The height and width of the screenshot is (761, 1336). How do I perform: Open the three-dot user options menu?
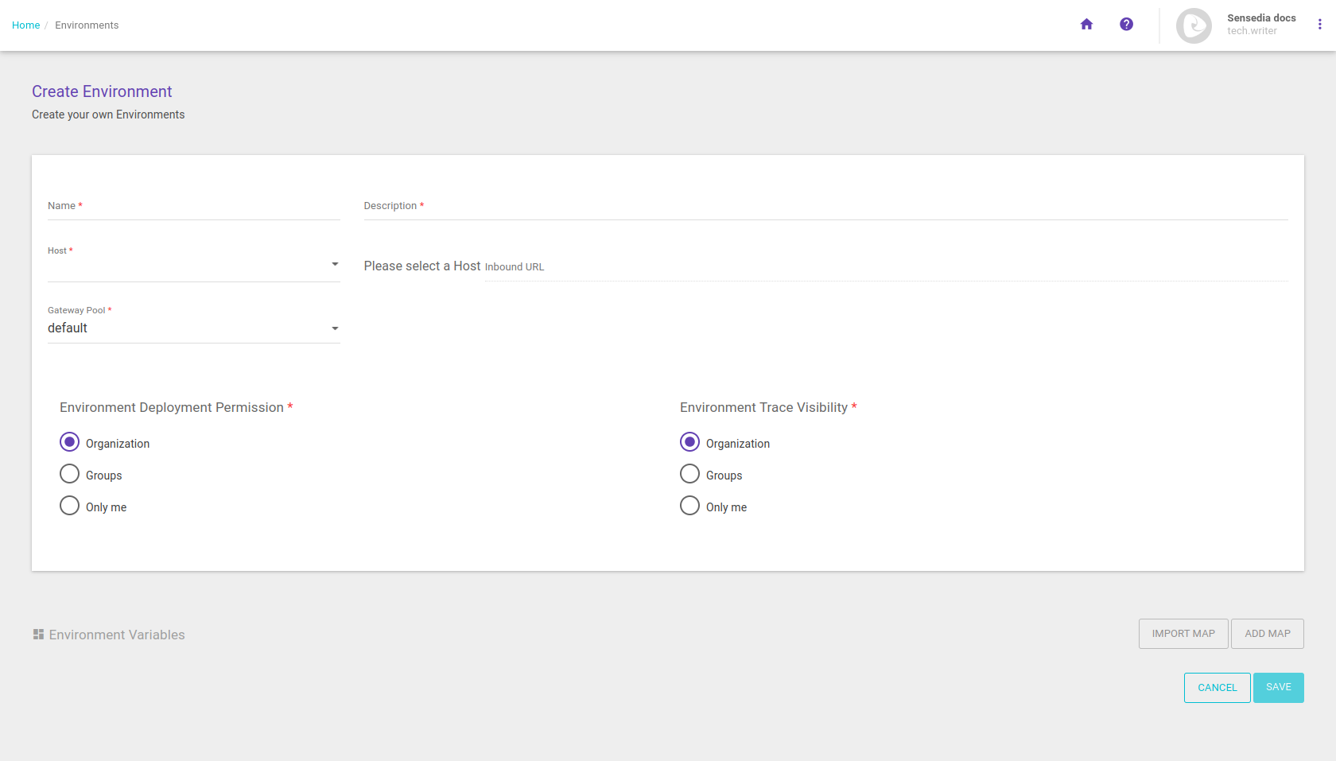(x=1319, y=25)
